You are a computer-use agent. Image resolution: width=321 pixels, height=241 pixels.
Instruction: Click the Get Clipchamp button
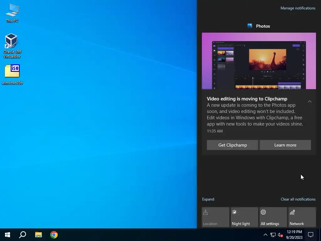[x=233, y=145]
